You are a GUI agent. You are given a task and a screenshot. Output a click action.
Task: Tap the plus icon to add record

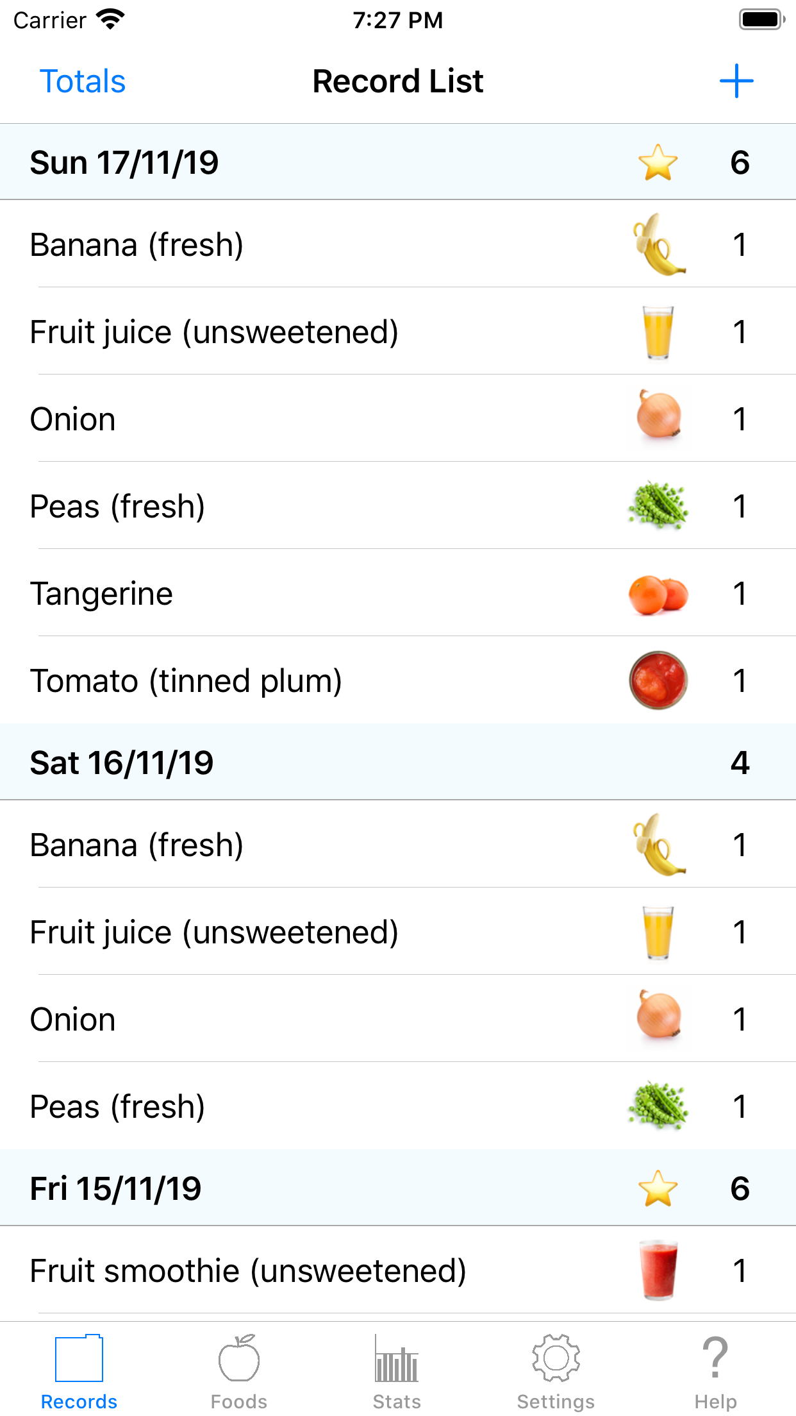coord(736,81)
